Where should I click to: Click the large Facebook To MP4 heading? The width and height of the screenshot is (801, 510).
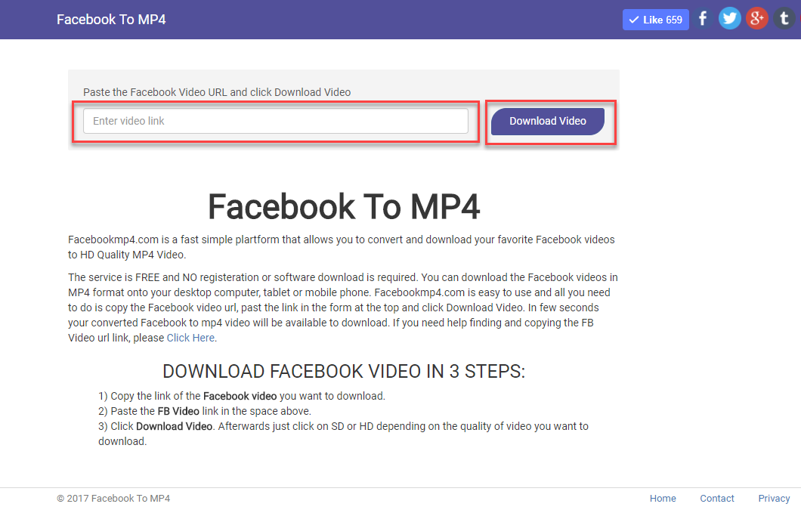(x=344, y=206)
